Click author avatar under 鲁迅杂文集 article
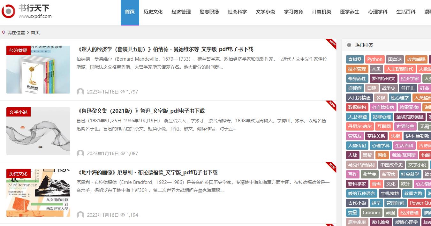 pyautogui.click(x=80, y=154)
